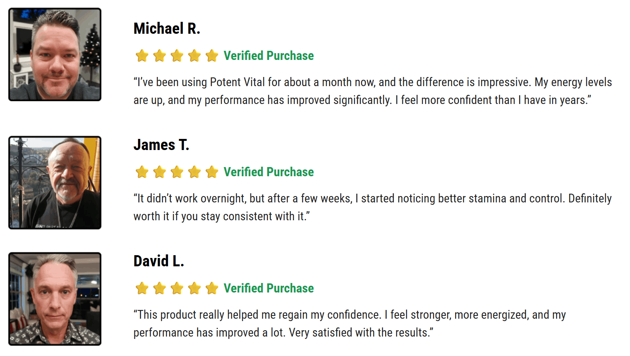Click the fourth star in James T.'s rating
The width and height of the screenshot is (630, 356).
coord(194,172)
